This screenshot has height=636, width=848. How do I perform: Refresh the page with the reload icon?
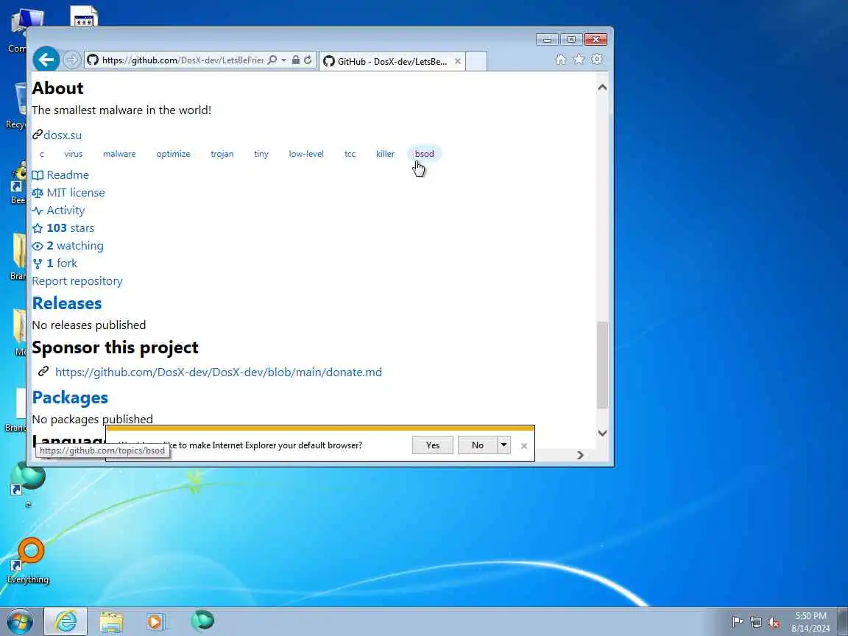click(x=308, y=60)
